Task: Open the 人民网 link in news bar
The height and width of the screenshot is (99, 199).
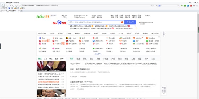Action: pyautogui.click(x=52, y=33)
